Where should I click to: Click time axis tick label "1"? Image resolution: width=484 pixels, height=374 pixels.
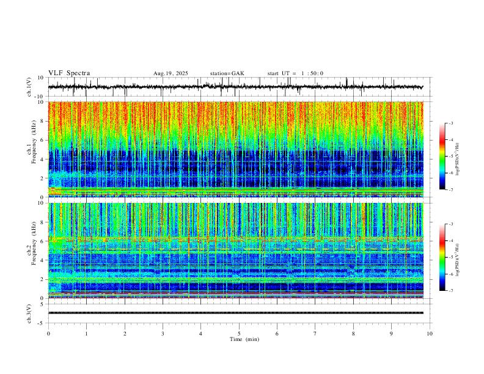86,334
